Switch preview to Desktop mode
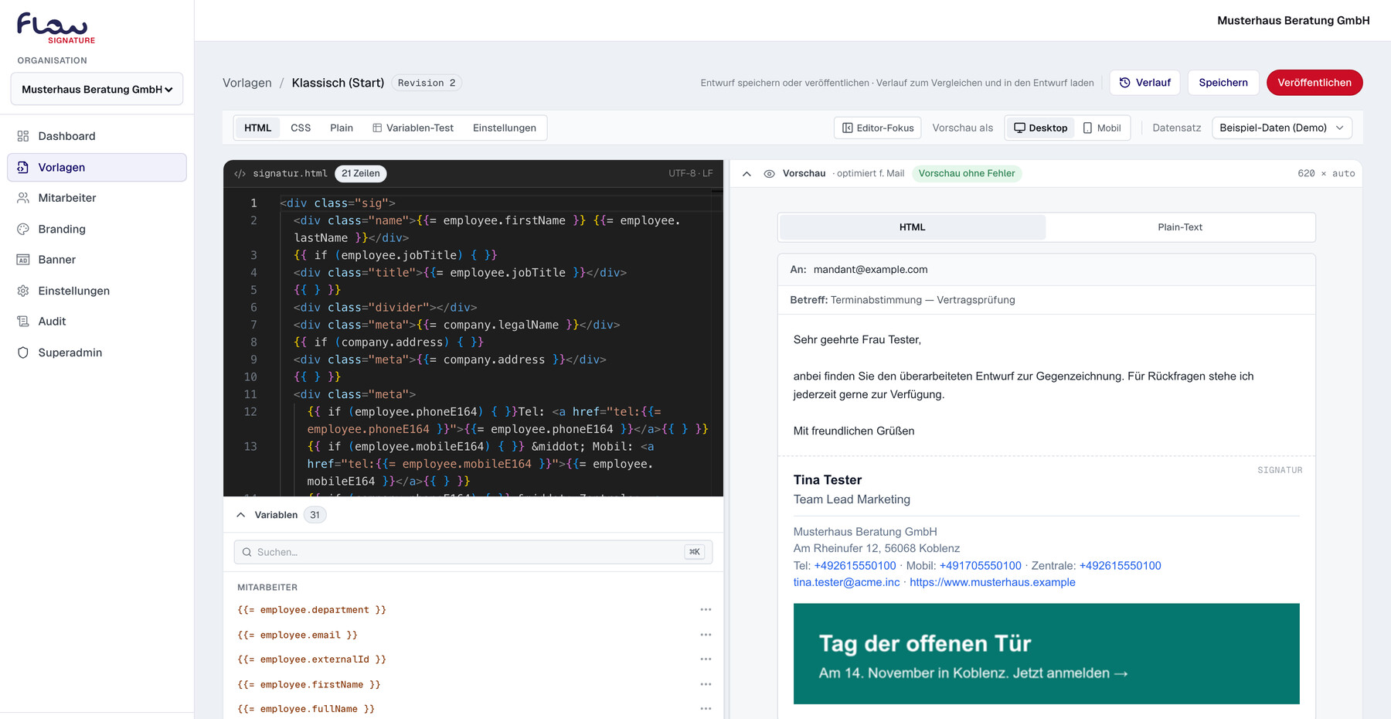The width and height of the screenshot is (1391, 719). point(1040,128)
